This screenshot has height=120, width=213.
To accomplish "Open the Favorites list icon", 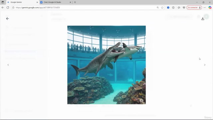I will click(179, 7).
